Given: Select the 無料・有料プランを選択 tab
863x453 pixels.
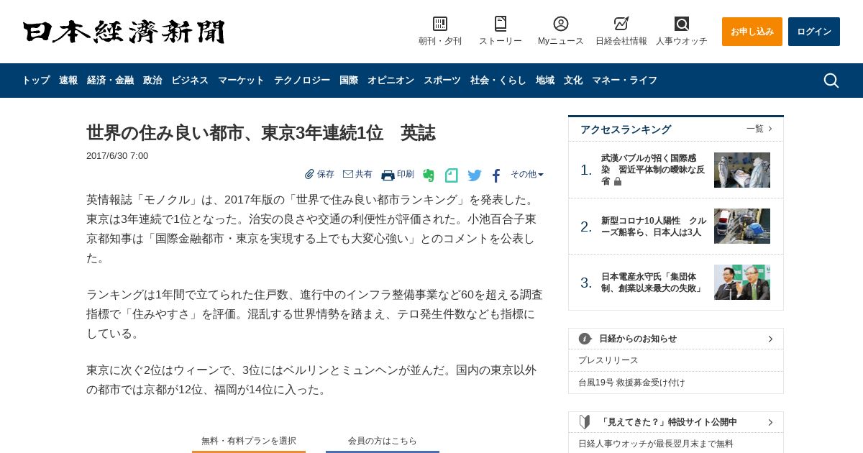Looking at the screenshot, I should tap(249, 441).
